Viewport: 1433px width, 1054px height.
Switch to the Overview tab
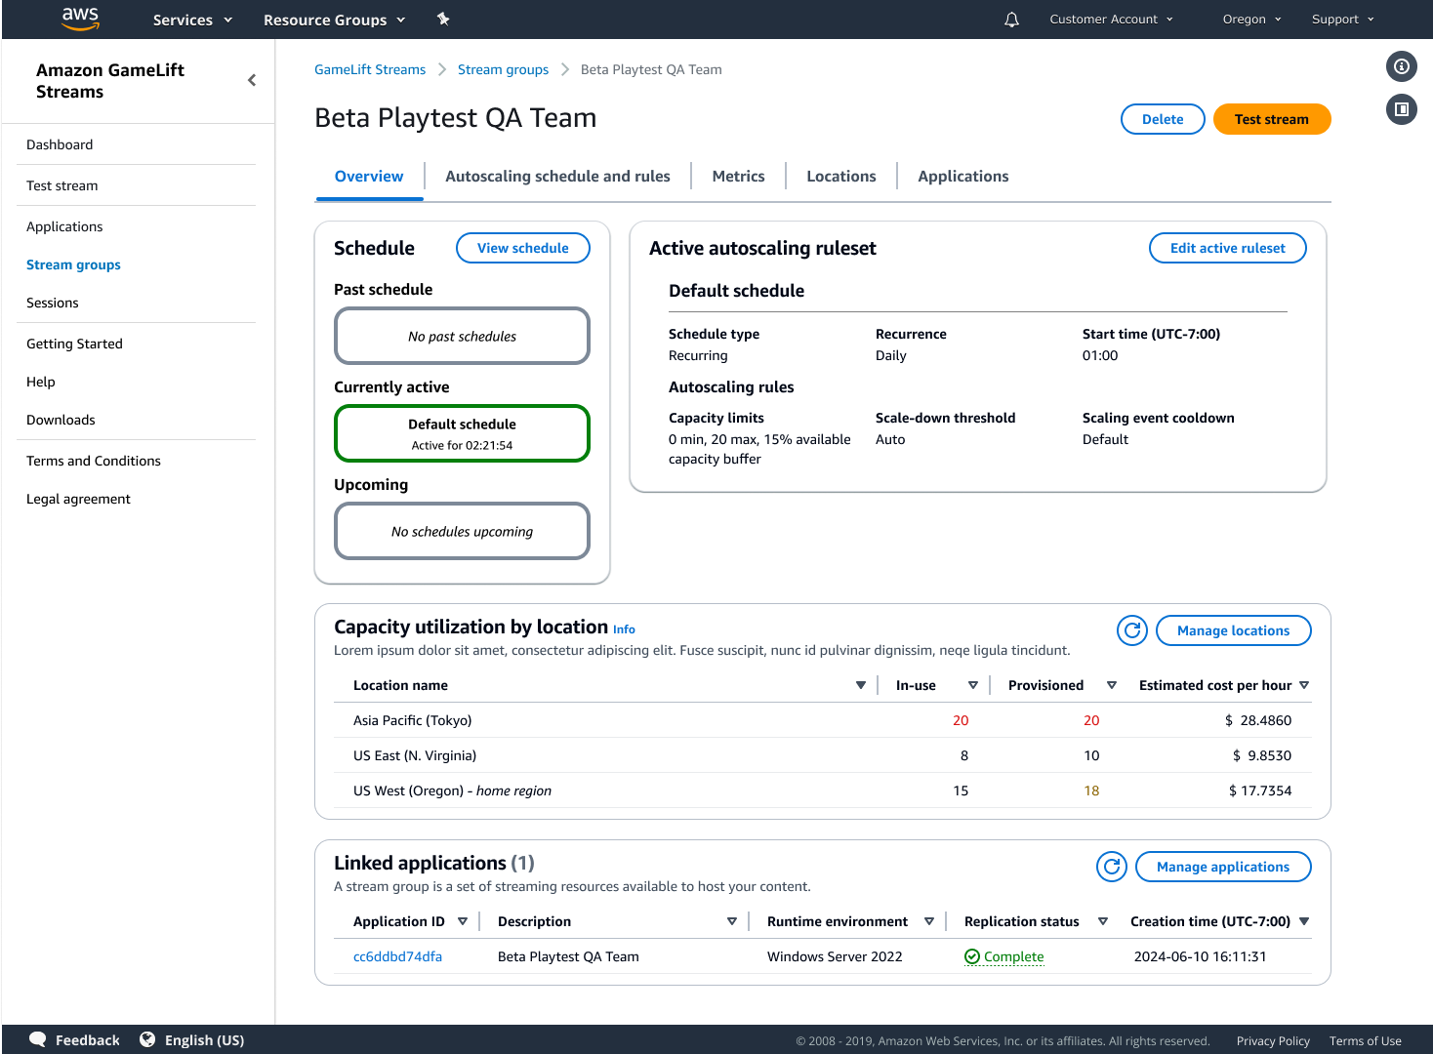tap(369, 177)
